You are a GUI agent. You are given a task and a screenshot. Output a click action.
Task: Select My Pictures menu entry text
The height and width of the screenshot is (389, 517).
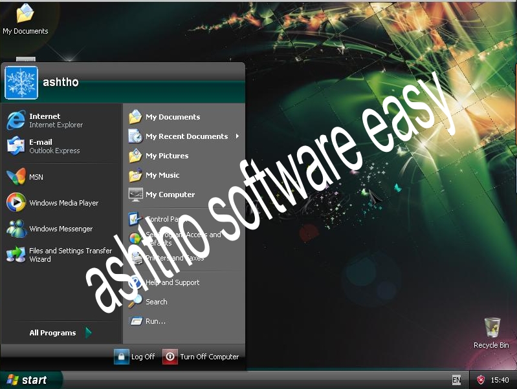click(167, 156)
